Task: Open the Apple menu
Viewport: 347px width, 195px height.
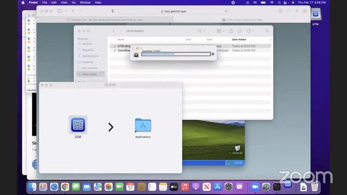Action: click(23, 3)
